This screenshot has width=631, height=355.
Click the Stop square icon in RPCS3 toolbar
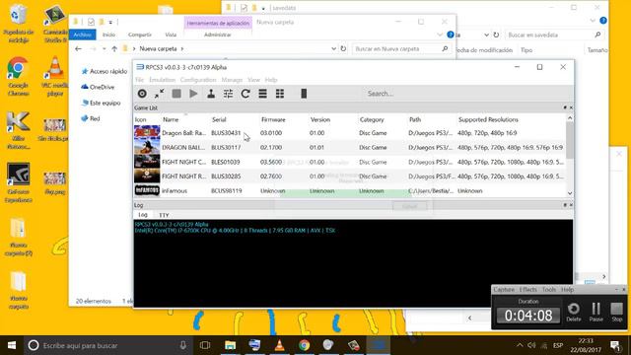176,94
